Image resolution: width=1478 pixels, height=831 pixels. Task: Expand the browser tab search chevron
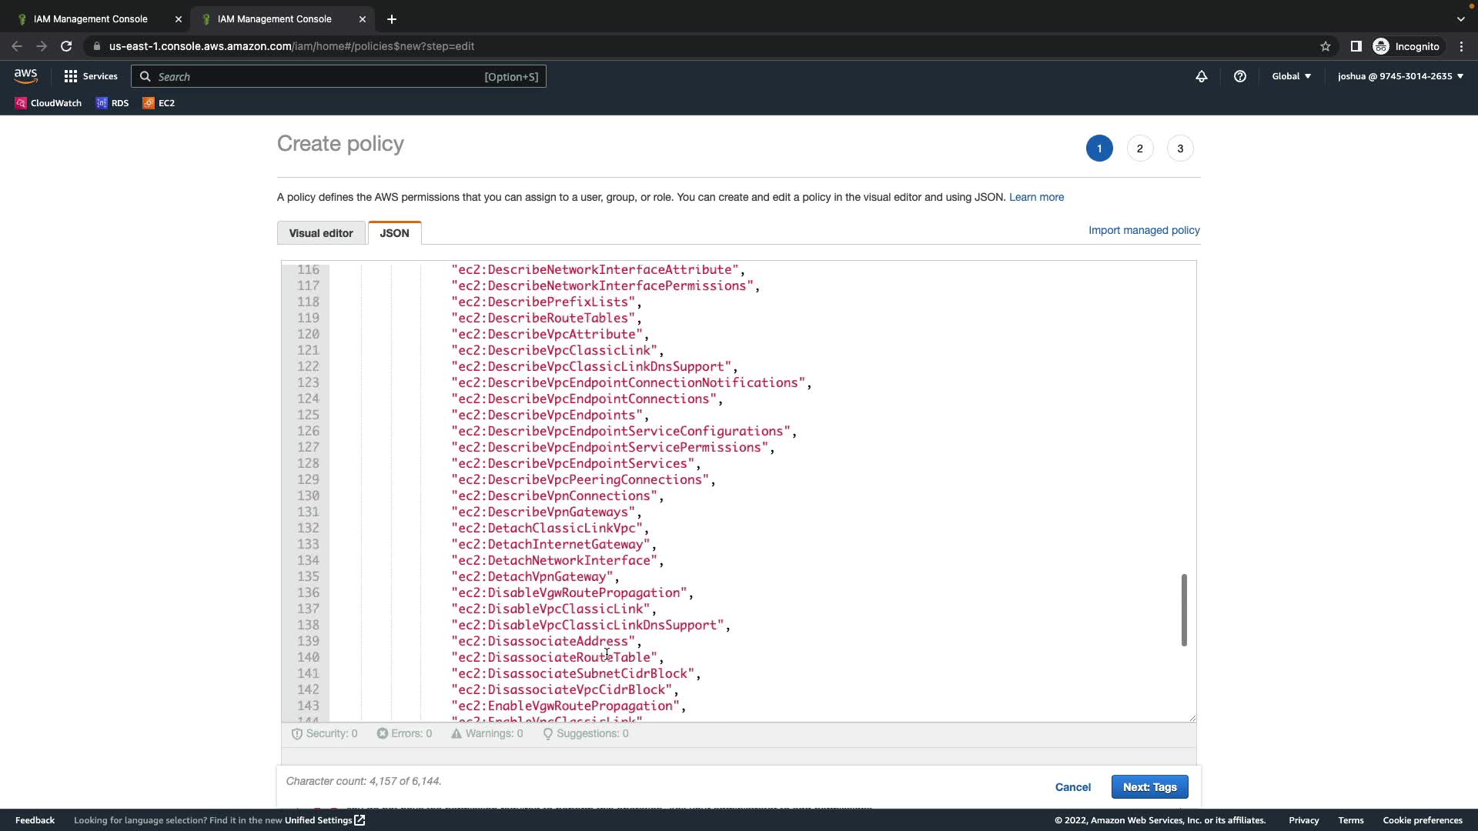tap(1460, 19)
